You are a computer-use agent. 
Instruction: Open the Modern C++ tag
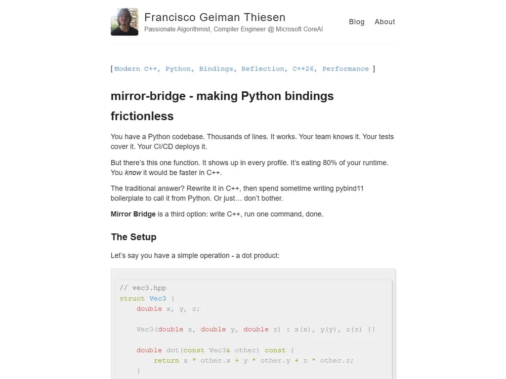pyautogui.click(x=135, y=69)
